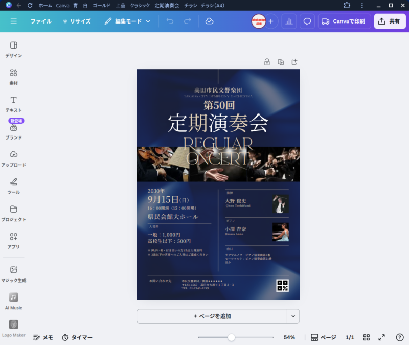Lock the page with padlock icon

pos(267,62)
